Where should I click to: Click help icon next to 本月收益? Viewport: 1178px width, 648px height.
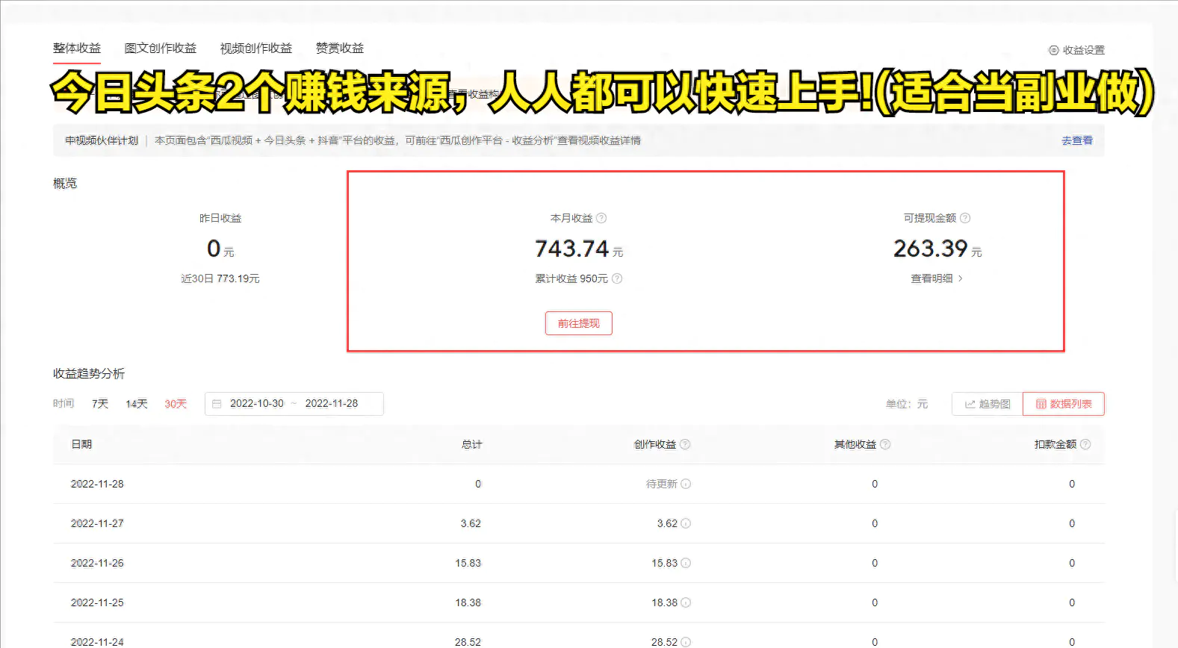(x=601, y=218)
